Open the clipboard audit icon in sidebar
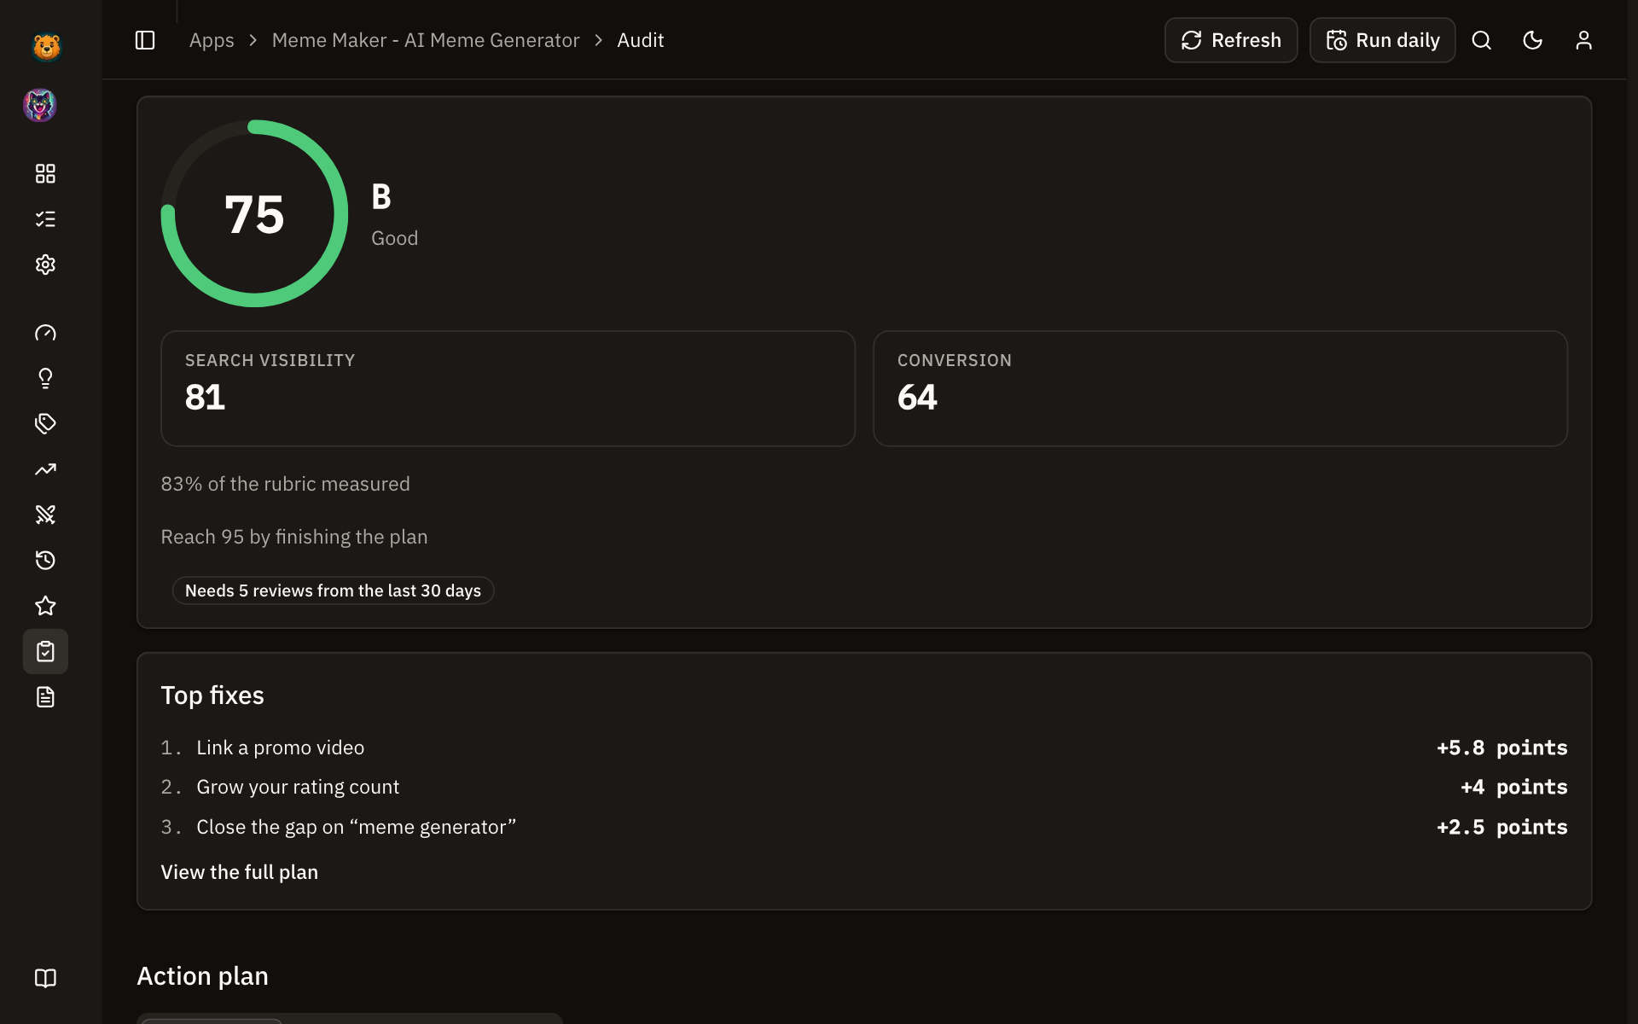Image resolution: width=1638 pixels, height=1024 pixels. coord(45,651)
